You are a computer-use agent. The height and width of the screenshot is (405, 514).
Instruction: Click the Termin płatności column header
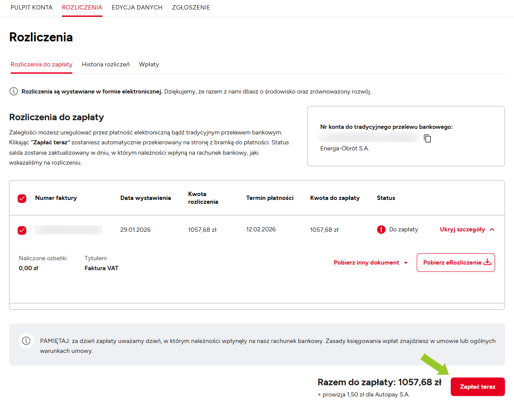pyautogui.click(x=269, y=198)
